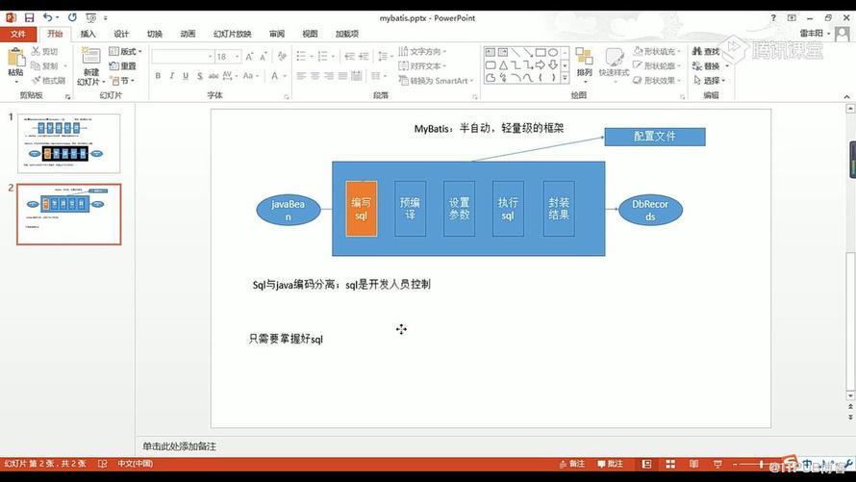Switch to the Design (设计) tab

[x=121, y=34]
